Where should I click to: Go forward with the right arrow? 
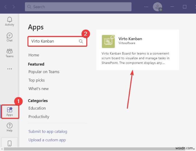pos(13,7)
